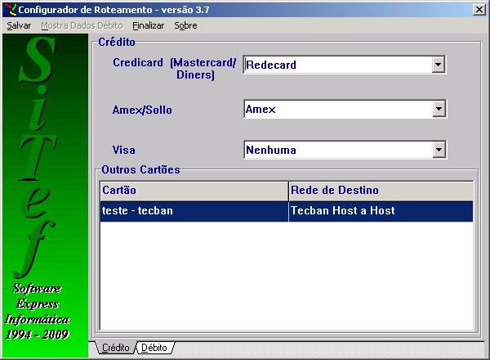
Task: Select the teste - tecban card row
Action: (193, 210)
